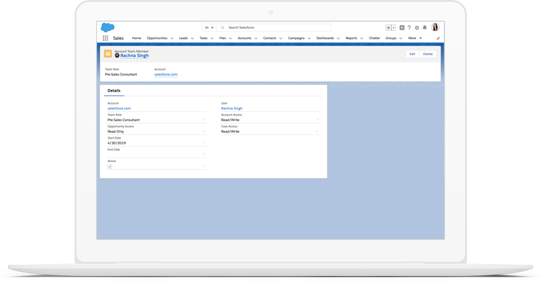This screenshot has height=283, width=543.
Task: Click the Search Salesforce input field
Action: tap(274, 28)
